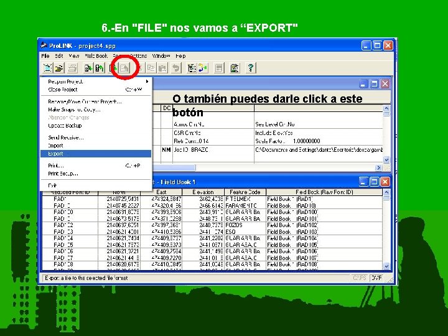The height and width of the screenshot is (336, 448).
Task: Click the upper window's horizontal scroll right arrow
Action: (378, 167)
